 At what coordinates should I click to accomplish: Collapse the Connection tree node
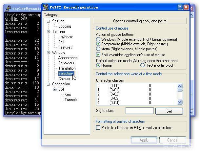coord(48,84)
